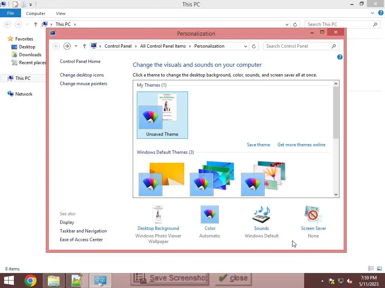The width and height of the screenshot is (385, 288).
Task: Open the Sounds musical notes icon
Action: point(262,214)
